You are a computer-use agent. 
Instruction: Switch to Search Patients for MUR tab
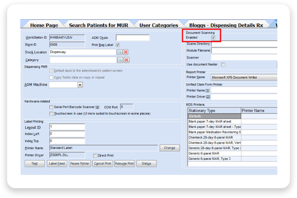(x=98, y=25)
